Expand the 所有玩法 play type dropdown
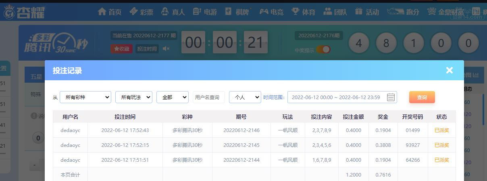Image resolution: width=487 pixels, height=181 pixels. [134, 97]
